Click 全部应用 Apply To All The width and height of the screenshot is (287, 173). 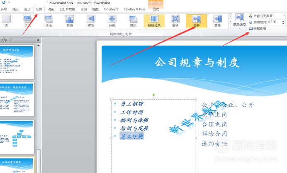click(x=258, y=29)
